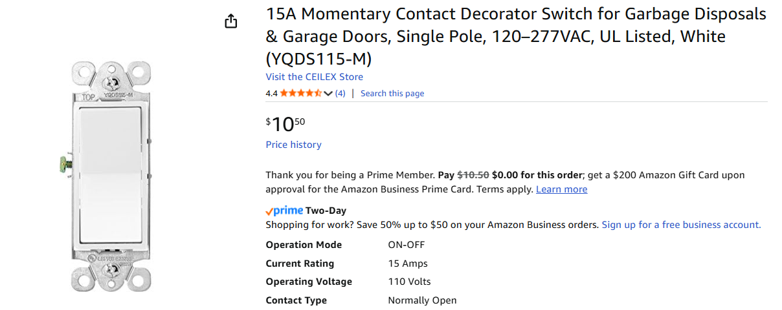This screenshot has width=782, height=310.
Task: Click the orange star rating icons
Action: tap(300, 93)
